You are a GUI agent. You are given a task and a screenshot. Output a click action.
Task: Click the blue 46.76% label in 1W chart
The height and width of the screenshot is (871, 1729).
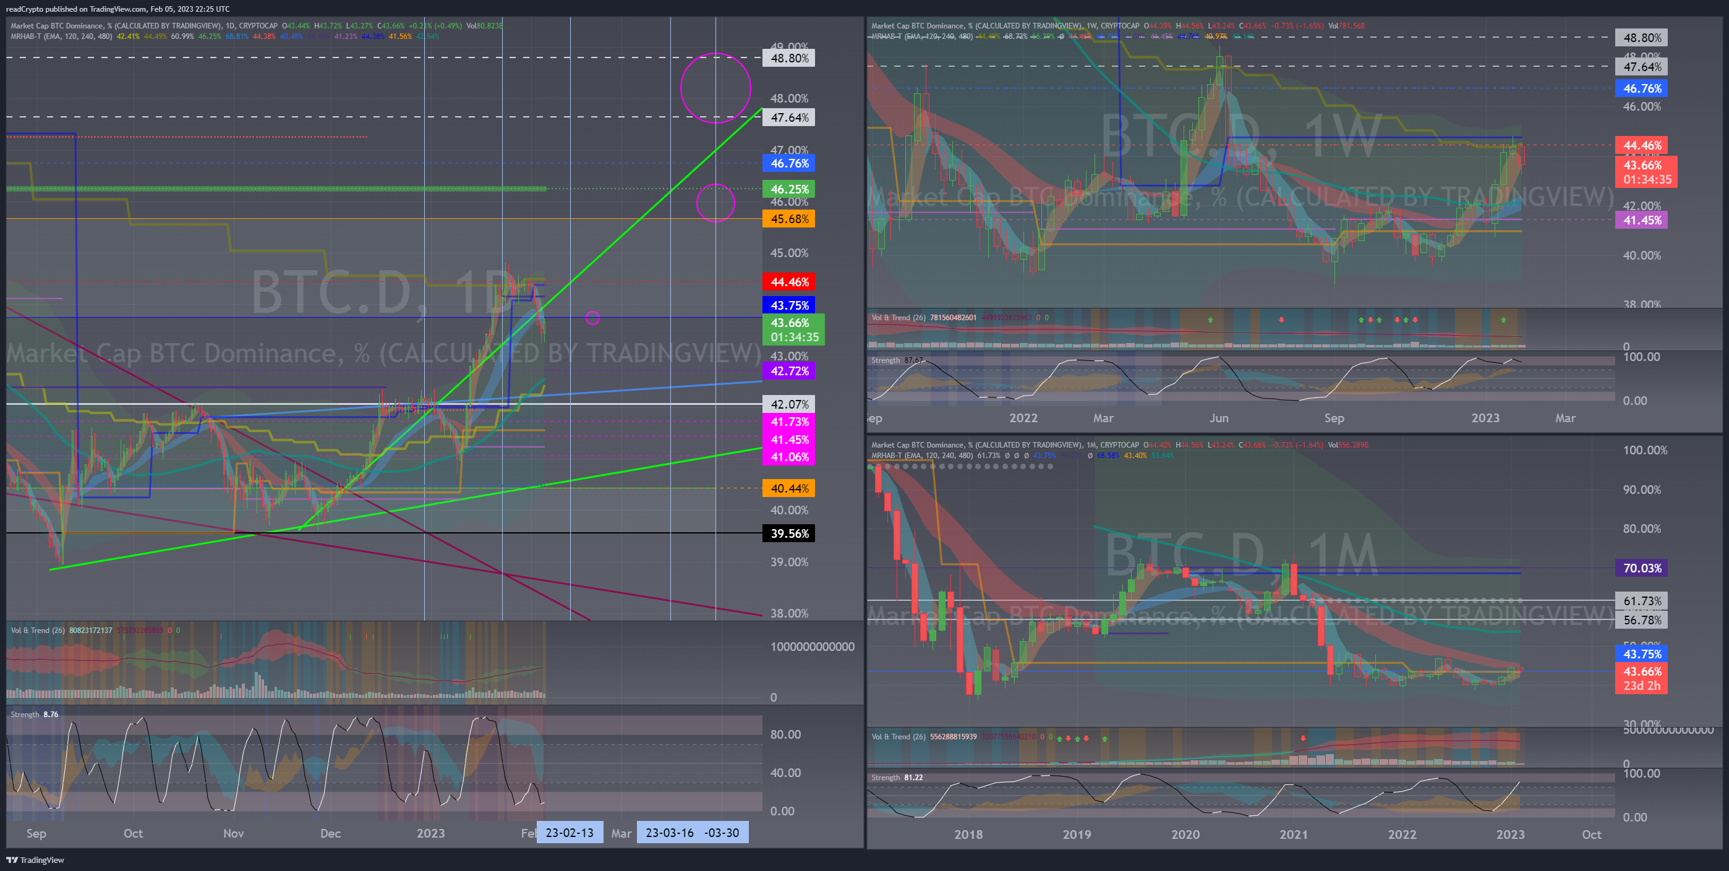coord(1642,88)
